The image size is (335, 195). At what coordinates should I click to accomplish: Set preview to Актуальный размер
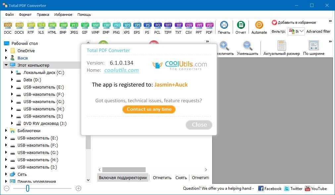282,49
